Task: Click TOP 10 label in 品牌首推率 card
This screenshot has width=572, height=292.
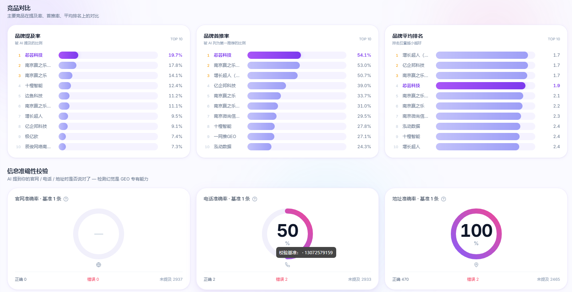Action: click(365, 39)
